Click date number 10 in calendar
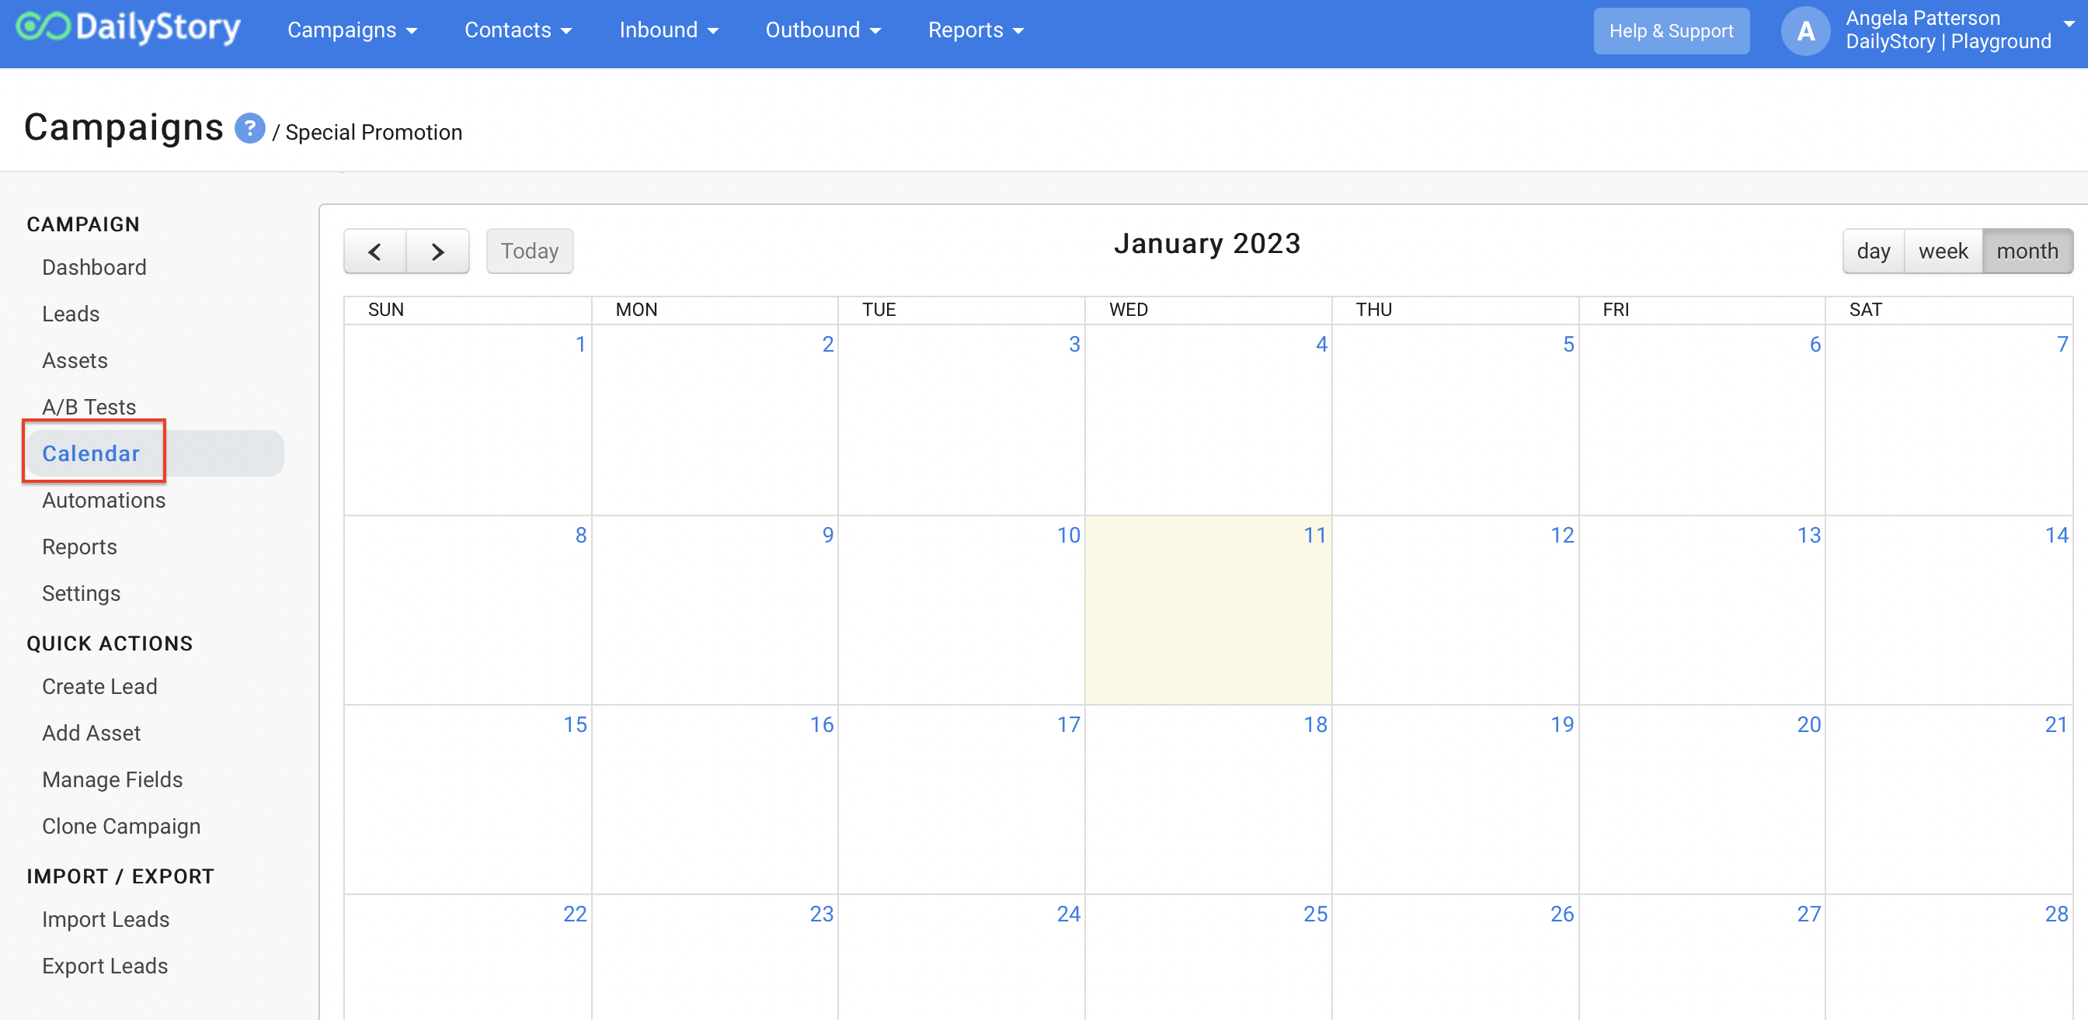This screenshot has height=1020, width=2088. [x=1068, y=535]
